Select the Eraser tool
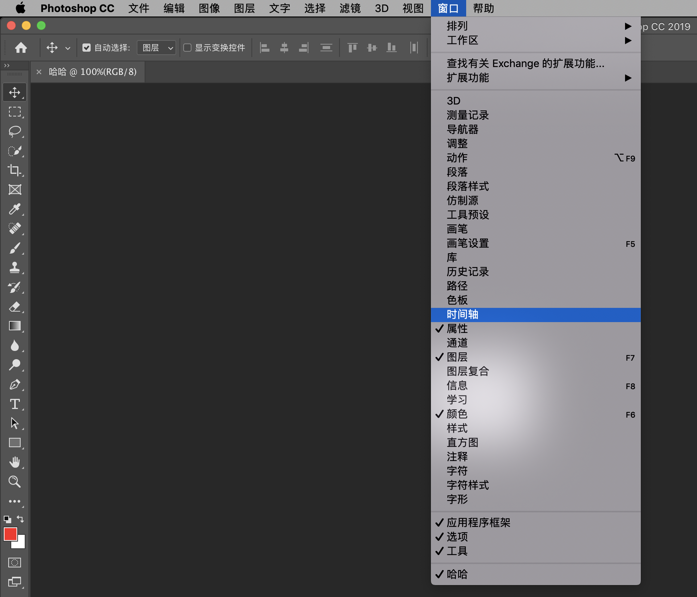The width and height of the screenshot is (697, 597). pyautogui.click(x=15, y=307)
